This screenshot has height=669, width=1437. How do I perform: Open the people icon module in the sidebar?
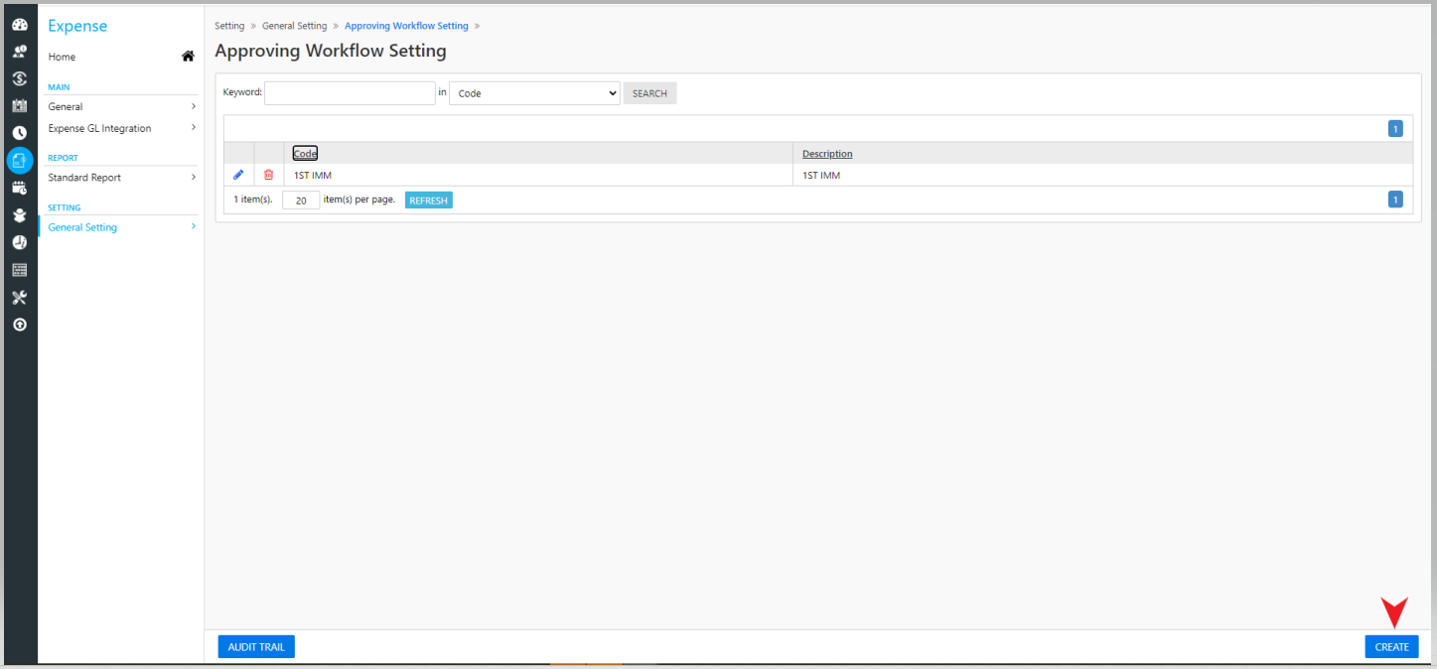click(19, 52)
